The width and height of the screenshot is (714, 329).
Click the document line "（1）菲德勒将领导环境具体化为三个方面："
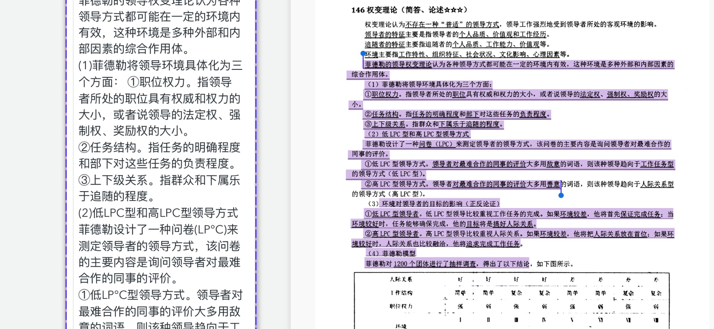coord(428,84)
